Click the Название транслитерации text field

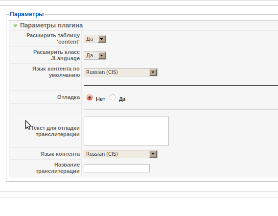tap(116, 168)
